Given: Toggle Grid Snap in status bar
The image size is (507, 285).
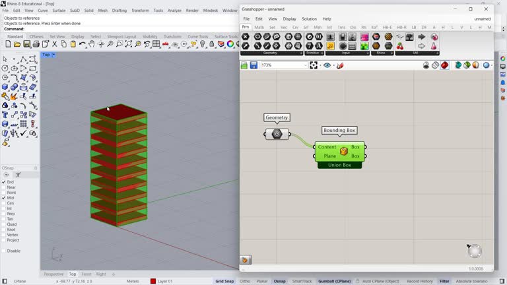Looking at the screenshot, I should click(x=224, y=281).
